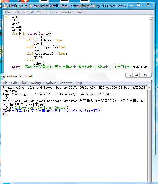Open Options menu in Python Shell
Viewport: 158px width, 184px height.
coord(50,83)
